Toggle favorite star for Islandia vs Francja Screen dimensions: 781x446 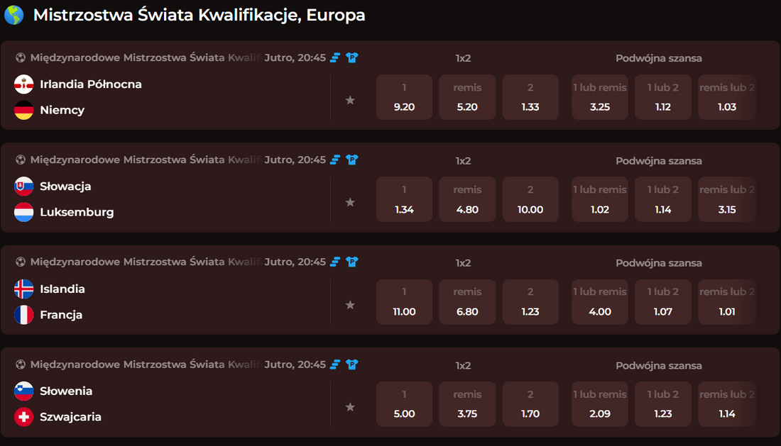tap(350, 305)
